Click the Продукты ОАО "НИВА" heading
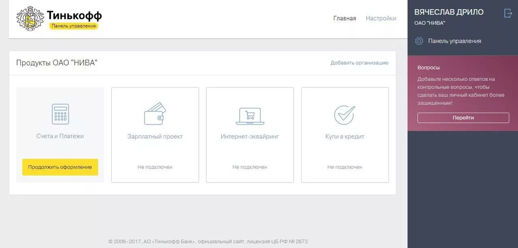518x248 pixels. [57, 63]
